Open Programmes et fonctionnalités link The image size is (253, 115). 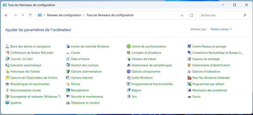coord(152,84)
